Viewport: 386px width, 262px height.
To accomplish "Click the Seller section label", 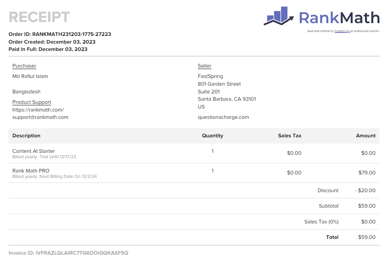I will click(x=204, y=66).
